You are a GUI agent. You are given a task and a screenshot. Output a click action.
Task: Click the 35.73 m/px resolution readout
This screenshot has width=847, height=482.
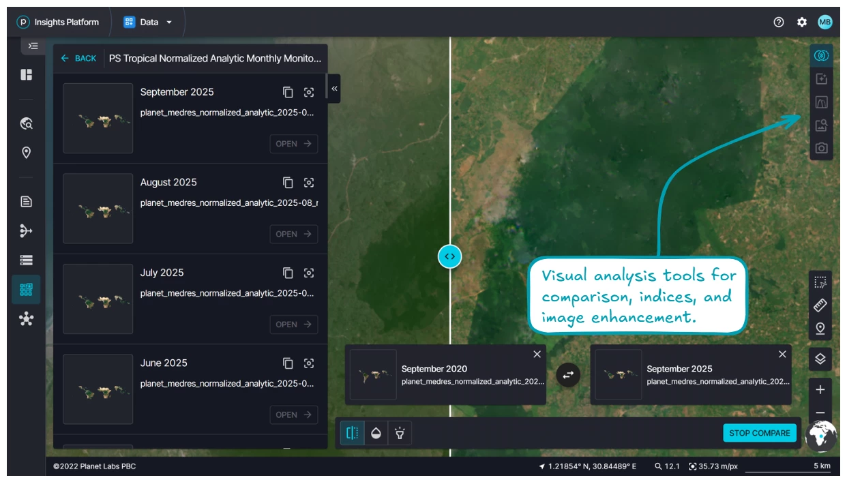coord(713,466)
